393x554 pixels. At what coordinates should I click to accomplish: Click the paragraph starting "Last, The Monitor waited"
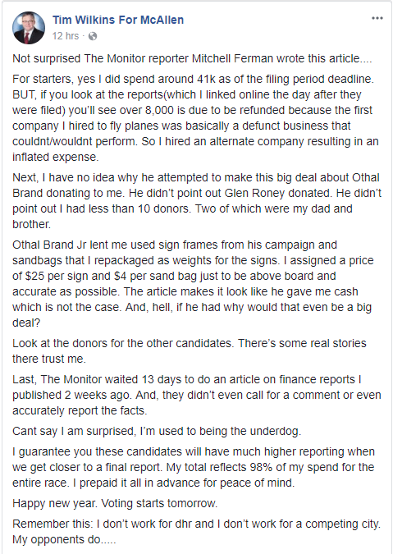click(x=197, y=395)
